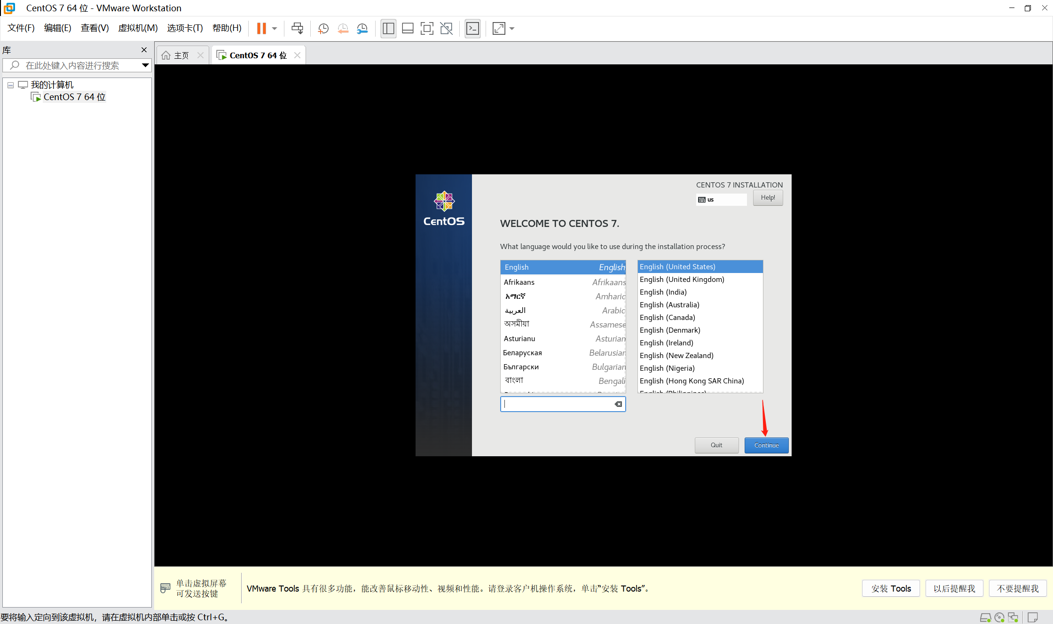This screenshot has height=624, width=1053.
Task: Enter full screen mode
Action: click(x=426, y=29)
